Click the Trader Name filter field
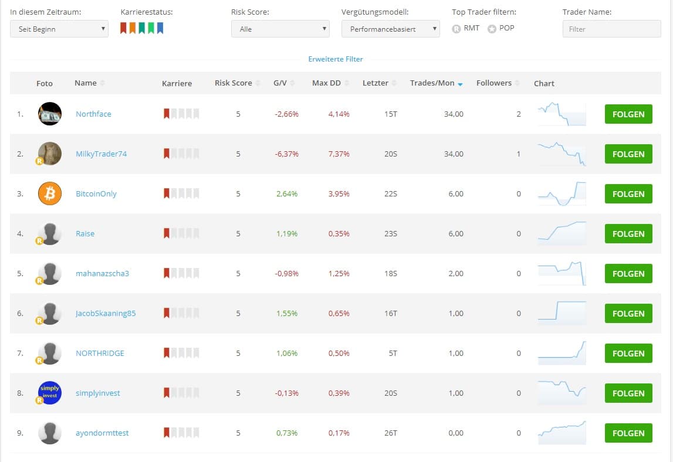Viewport: 673px width, 462px height. pyautogui.click(x=611, y=29)
